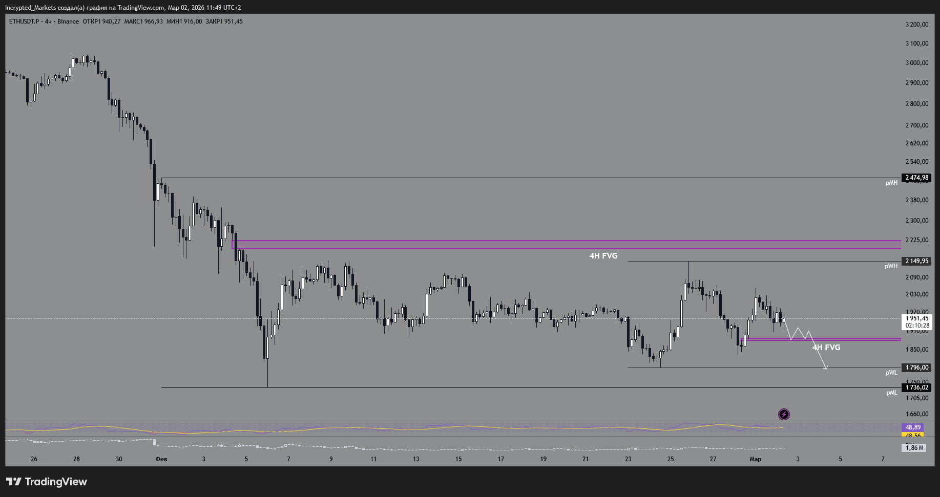Click the pWL level label
940x497 pixels.
pos(891,373)
